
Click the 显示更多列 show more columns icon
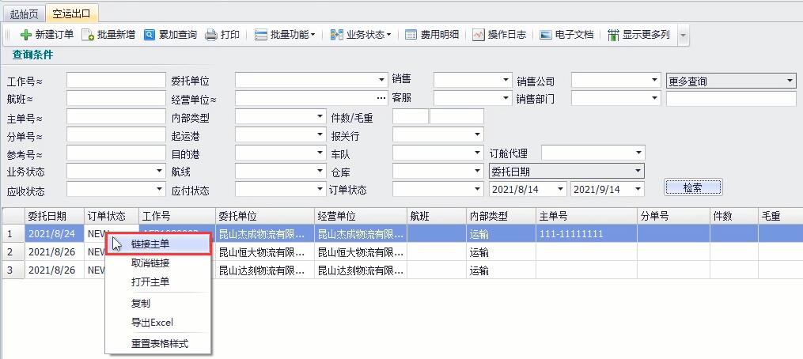coord(613,35)
